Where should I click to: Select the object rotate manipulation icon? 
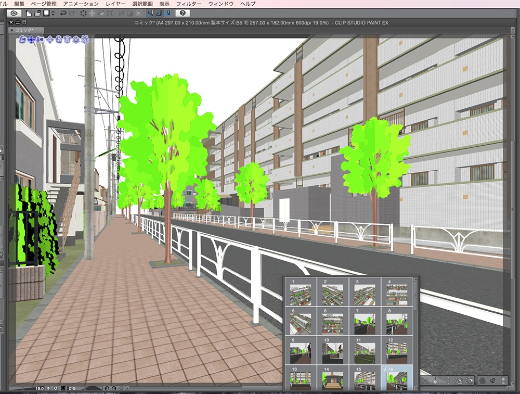point(59,39)
